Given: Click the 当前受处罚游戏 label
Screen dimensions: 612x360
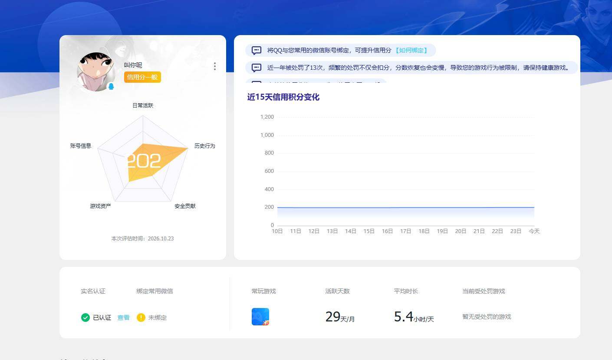Looking at the screenshot, I should [484, 291].
